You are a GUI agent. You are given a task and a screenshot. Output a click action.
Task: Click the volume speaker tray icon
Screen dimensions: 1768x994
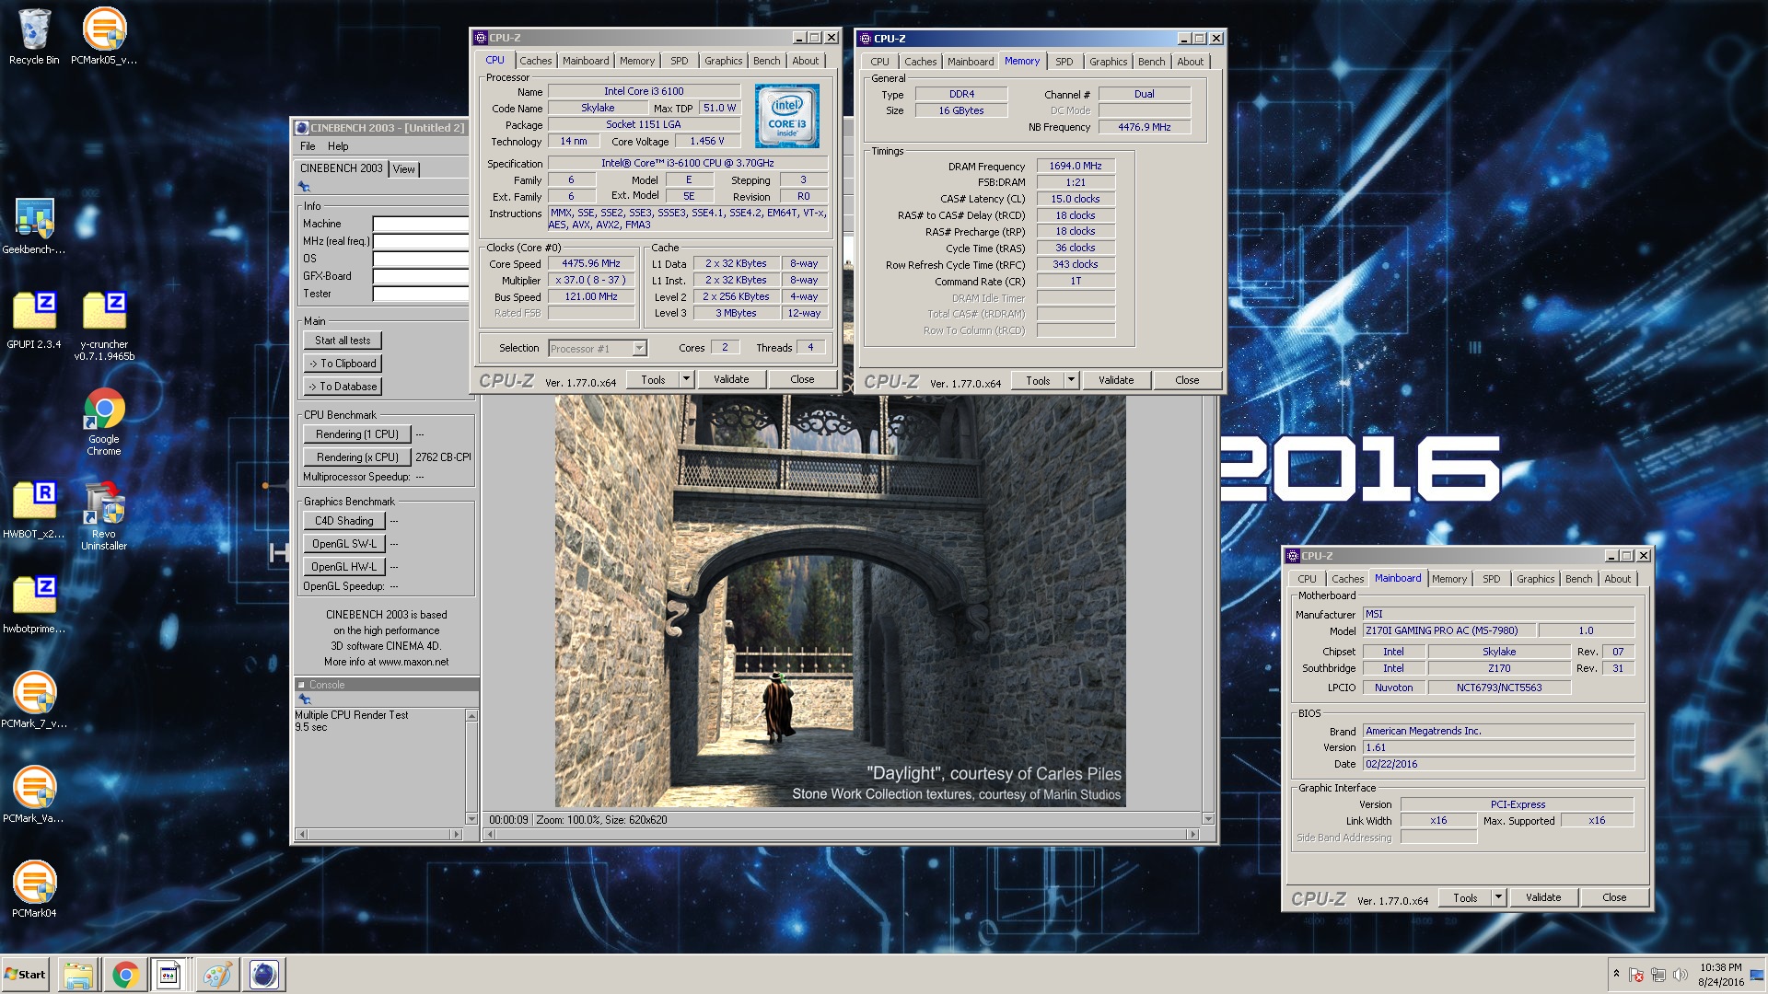point(1680,975)
